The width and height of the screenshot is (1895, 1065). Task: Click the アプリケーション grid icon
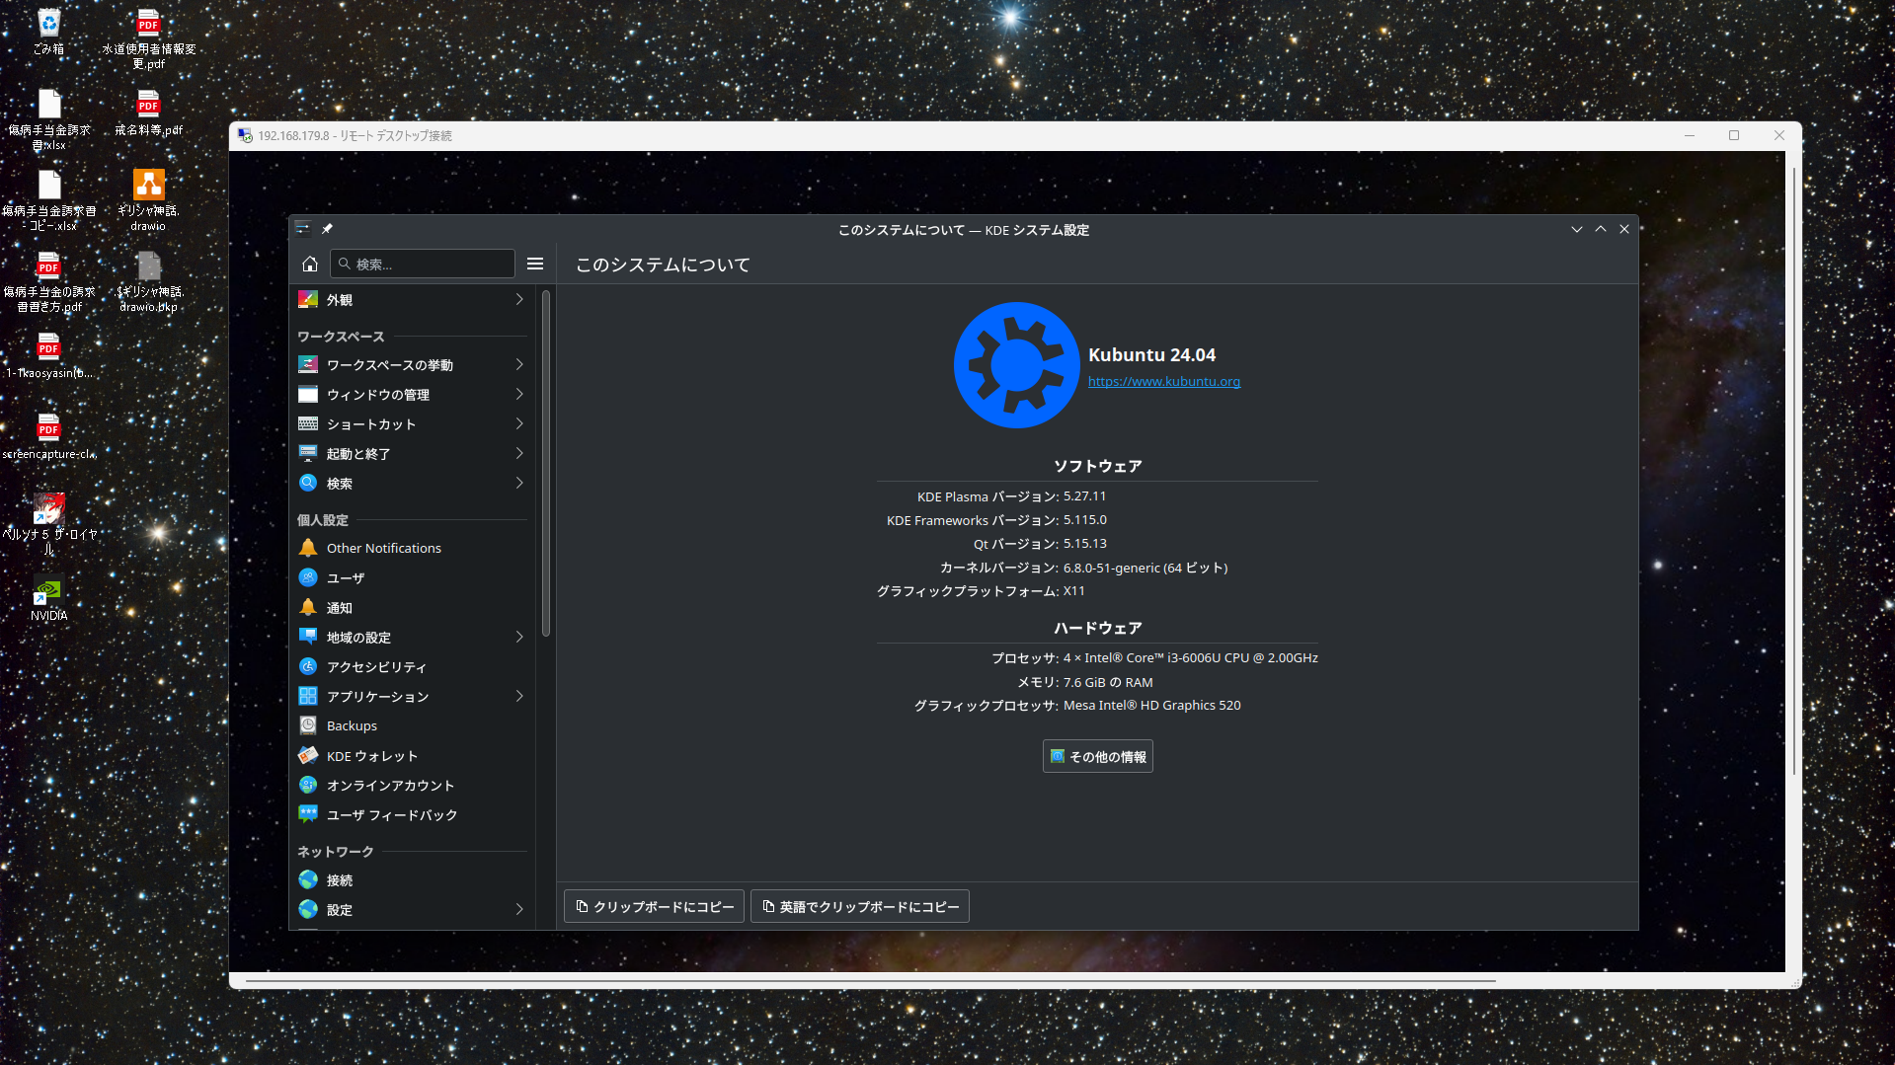[x=308, y=696]
